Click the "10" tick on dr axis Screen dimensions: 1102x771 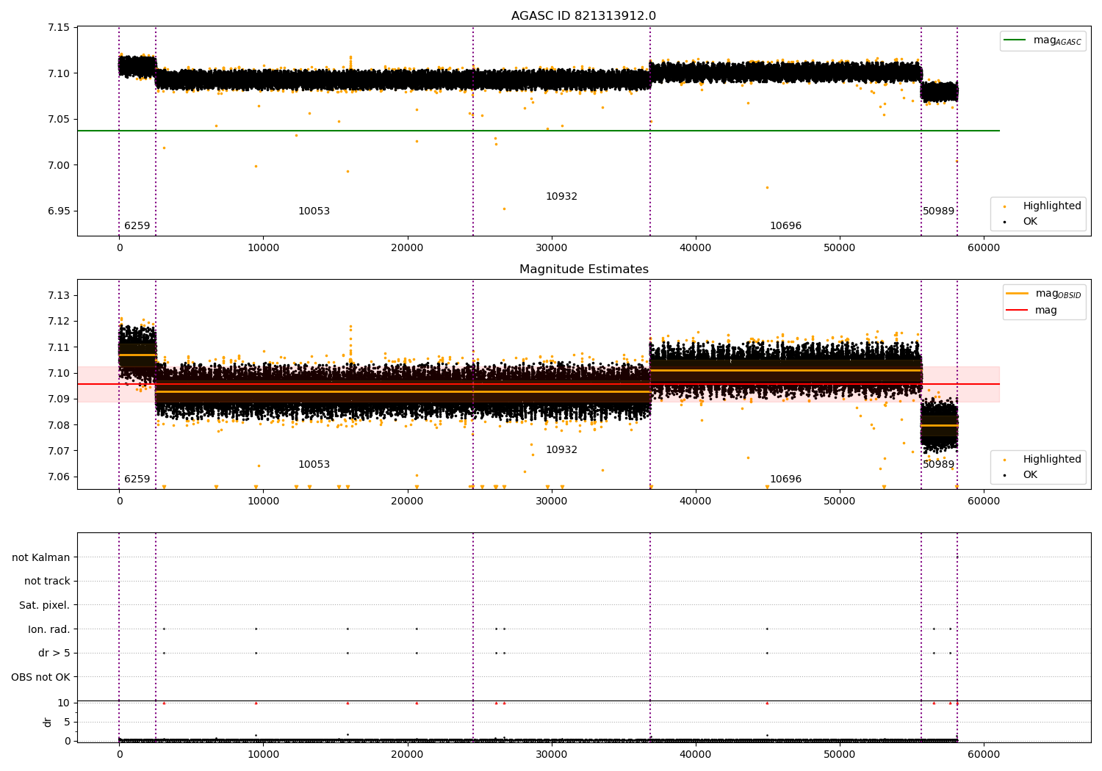pyautogui.click(x=64, y=703)
